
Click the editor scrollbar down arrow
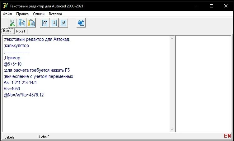172,129
